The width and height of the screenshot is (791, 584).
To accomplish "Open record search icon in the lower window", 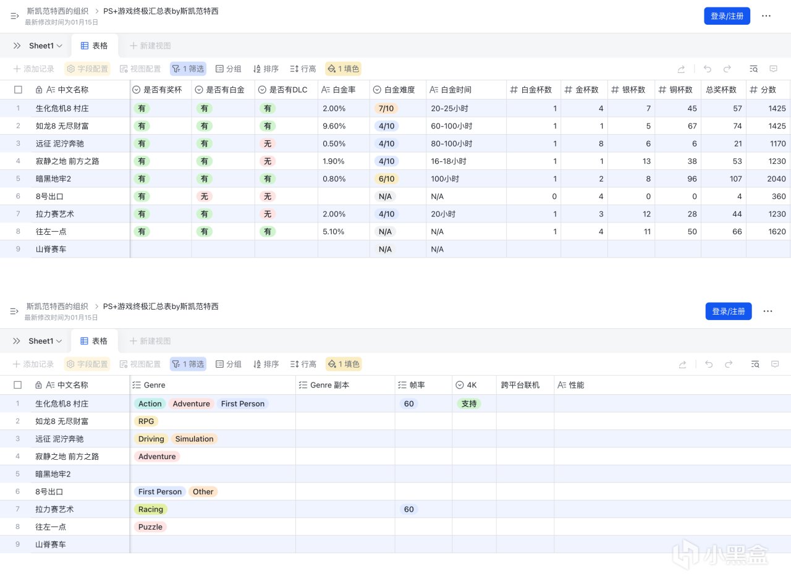I will [755, 365].
